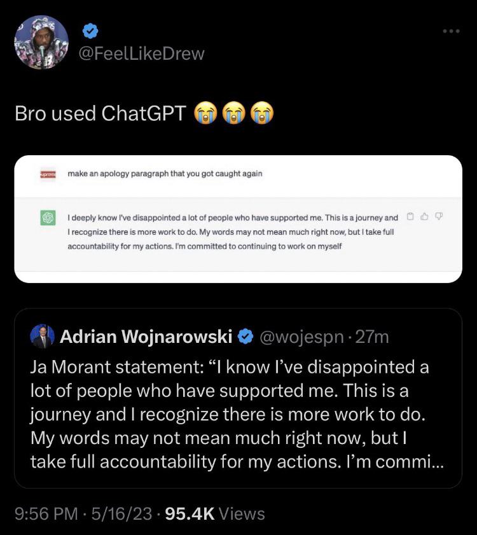Open the three-dot more options menu
This screenshot has height=535, width=477.
(451, 30)
